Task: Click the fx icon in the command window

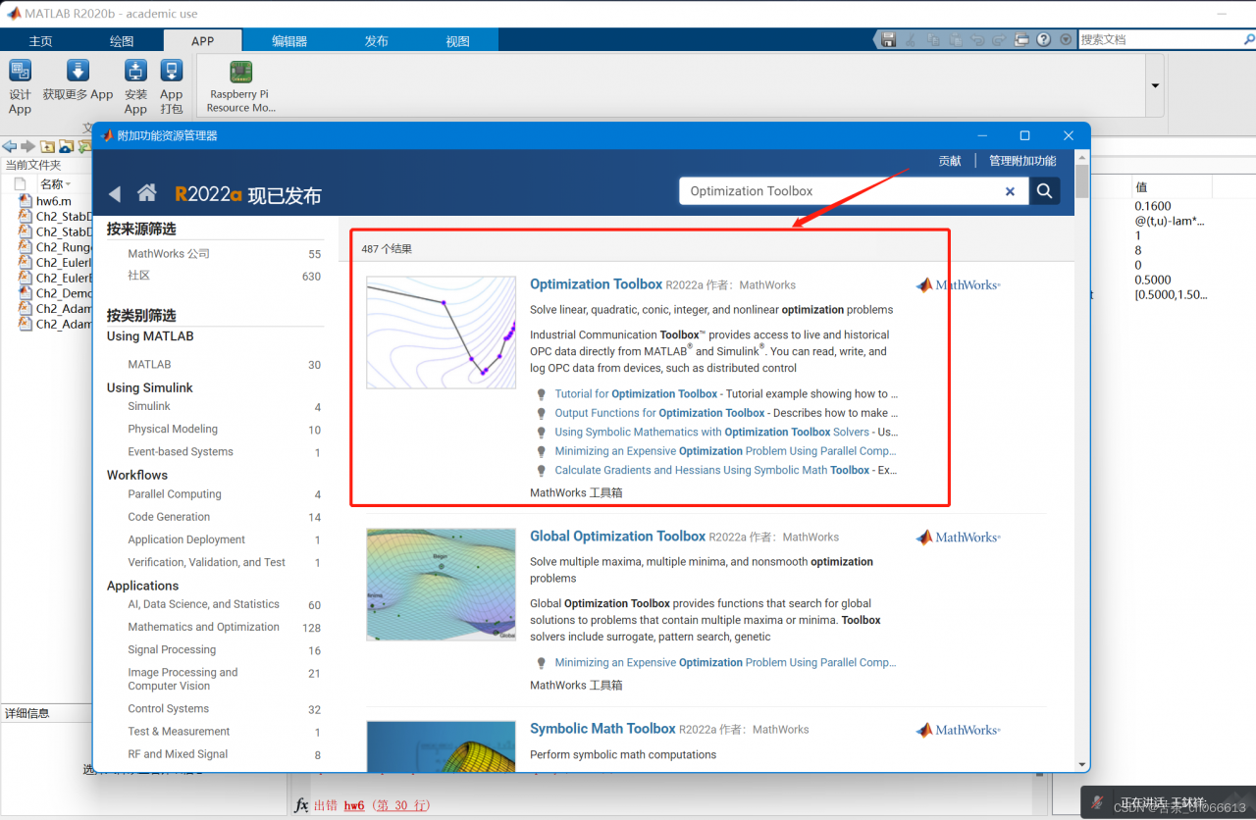Action: click(x=302, y=805)
